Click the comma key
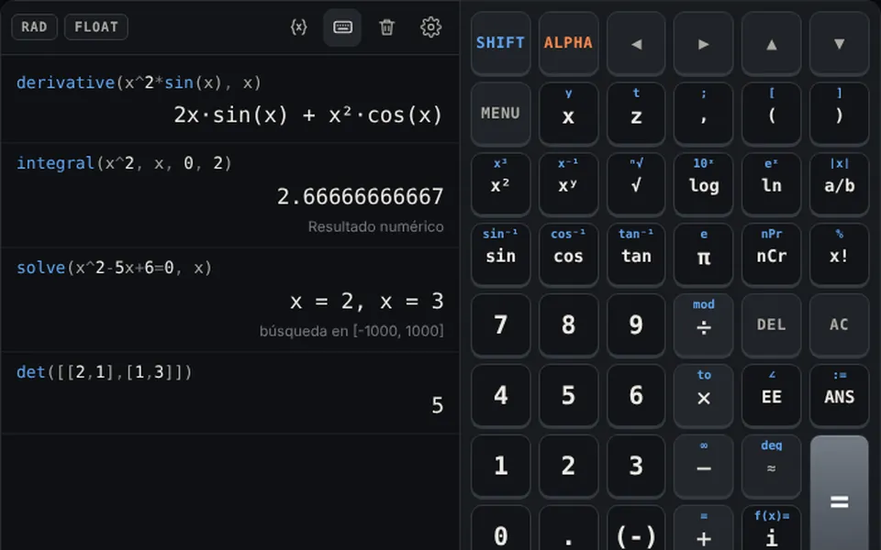 pyautogui.click(x=704, y=114)
